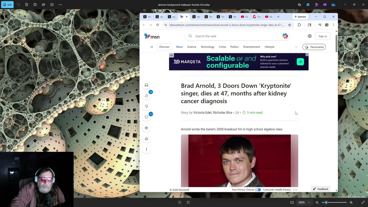Select the Discover tab
Screen dimensions: 368x207
pyautogui.click(x=164, y=47)
